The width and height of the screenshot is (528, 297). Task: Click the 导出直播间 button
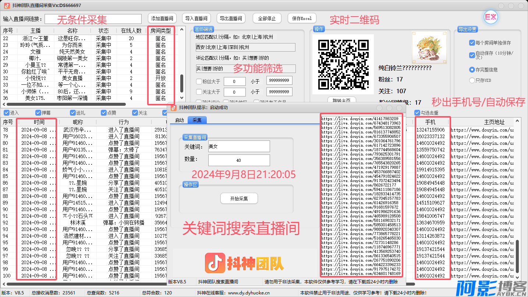point(231,18)
